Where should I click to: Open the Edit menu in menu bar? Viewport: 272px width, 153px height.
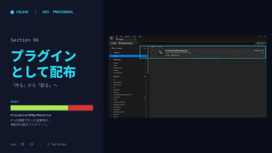coord(121,36)
